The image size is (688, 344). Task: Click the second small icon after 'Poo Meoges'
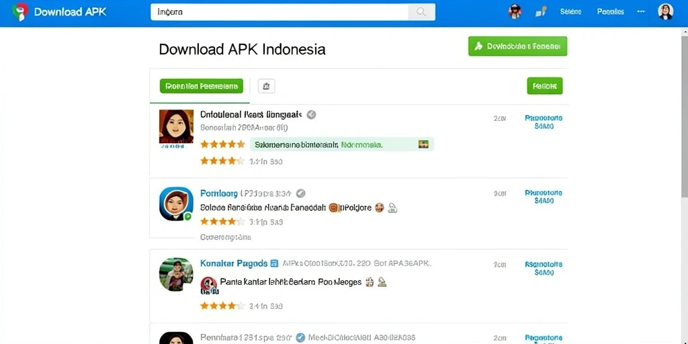pos(382,282)
